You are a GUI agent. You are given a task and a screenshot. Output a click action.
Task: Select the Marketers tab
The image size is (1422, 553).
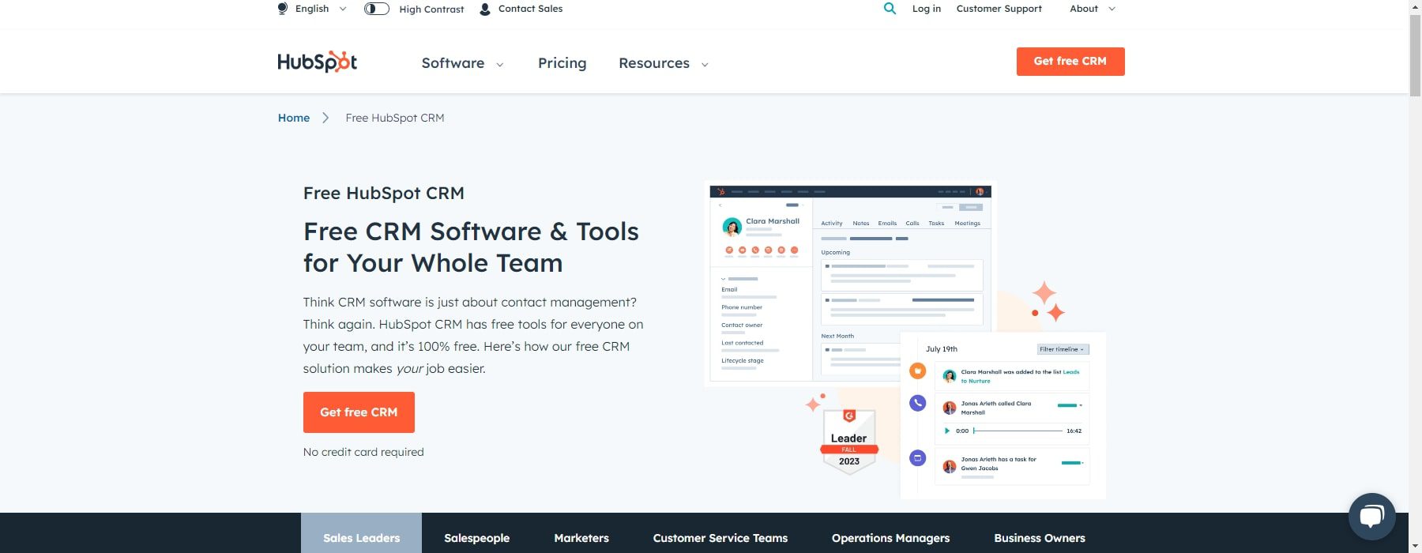[581, 537]
